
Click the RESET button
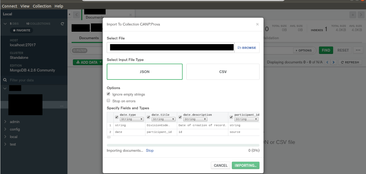coord(343,50)
